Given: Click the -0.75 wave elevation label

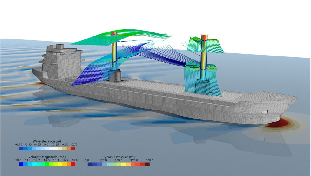Looking at the screenshot, I should pyautogui.click(x=19, y=144).
